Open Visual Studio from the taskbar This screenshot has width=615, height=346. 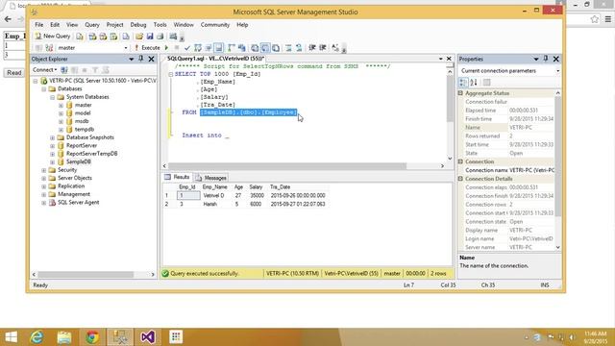tap(148, 337)
